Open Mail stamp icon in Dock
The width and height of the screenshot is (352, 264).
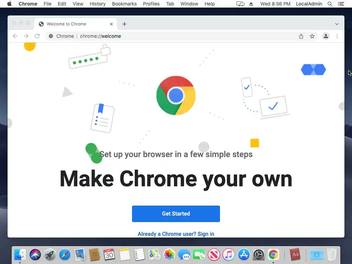pyautogui.click(x=80, y=255)
